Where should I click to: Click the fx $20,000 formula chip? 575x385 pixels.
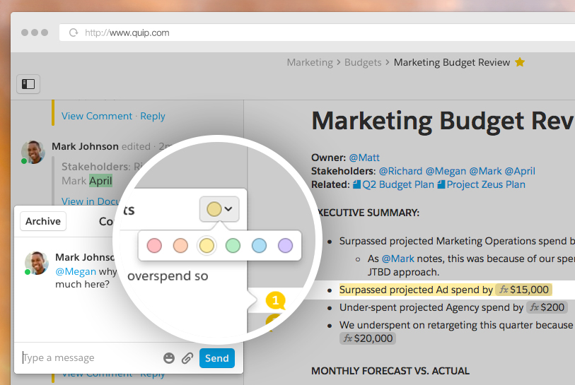368,338
